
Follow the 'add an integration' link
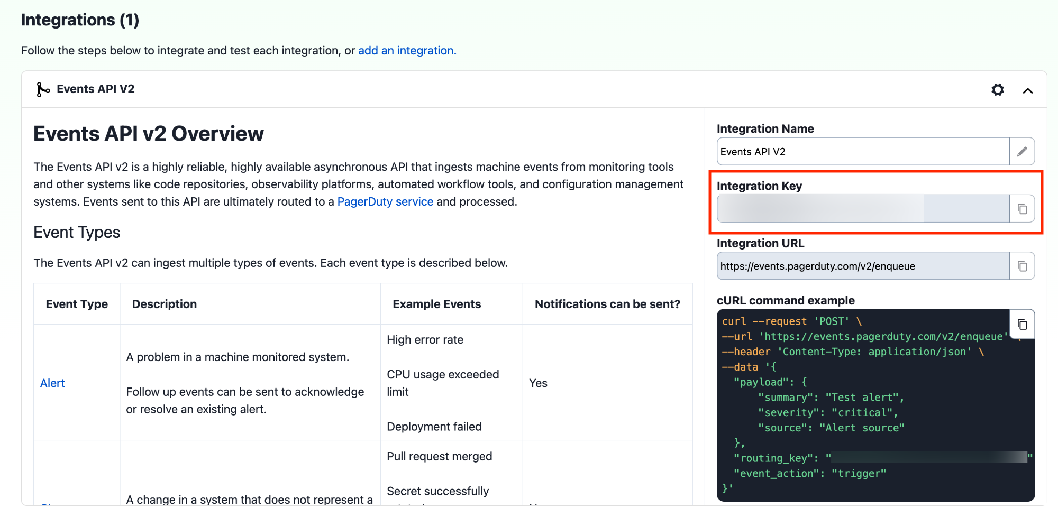(407, 51)
